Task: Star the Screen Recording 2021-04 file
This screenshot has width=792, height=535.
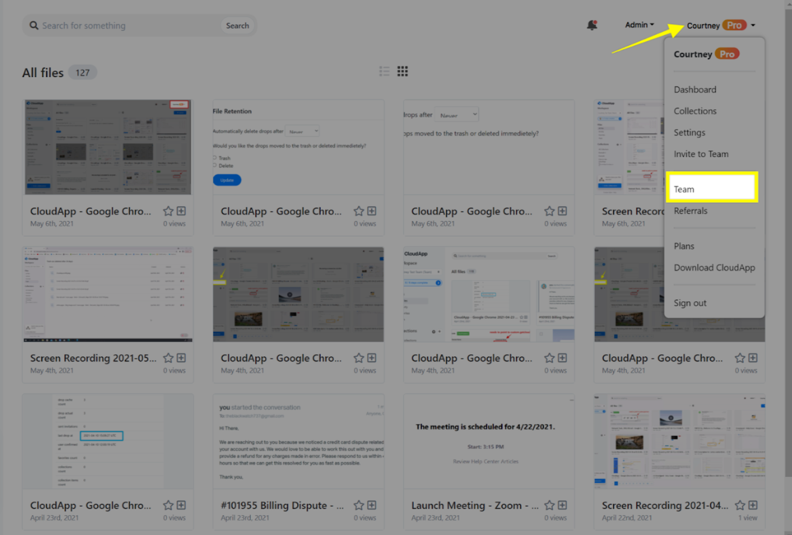Action: tap(740, 505)
